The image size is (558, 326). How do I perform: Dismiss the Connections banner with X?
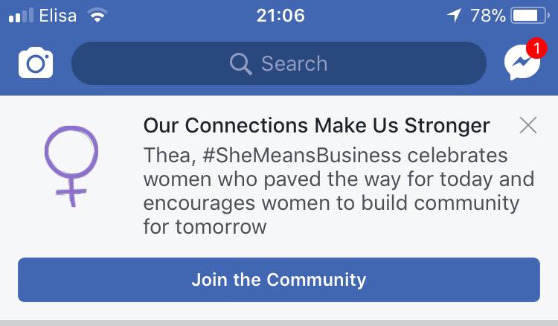[x=528, y=125]
